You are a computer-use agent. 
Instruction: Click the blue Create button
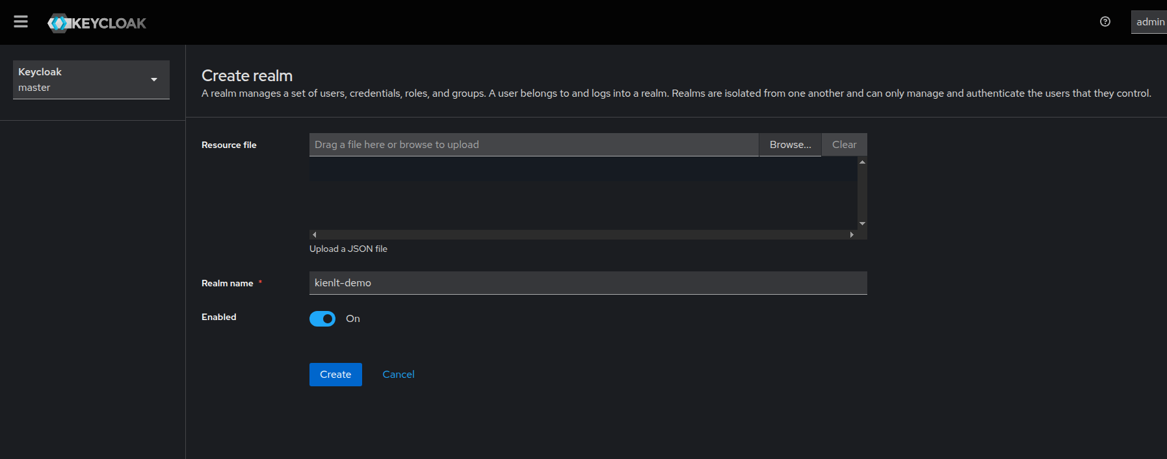coord(335,375)
